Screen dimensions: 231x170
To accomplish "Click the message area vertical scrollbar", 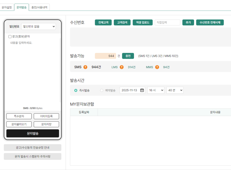I will (x=60, y=70).
